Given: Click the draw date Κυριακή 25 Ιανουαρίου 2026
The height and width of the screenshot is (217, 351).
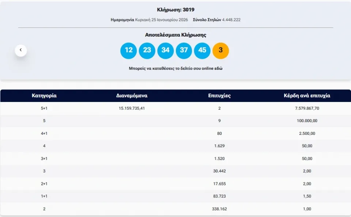Looking at the screenshot, I should pos(161,20).
